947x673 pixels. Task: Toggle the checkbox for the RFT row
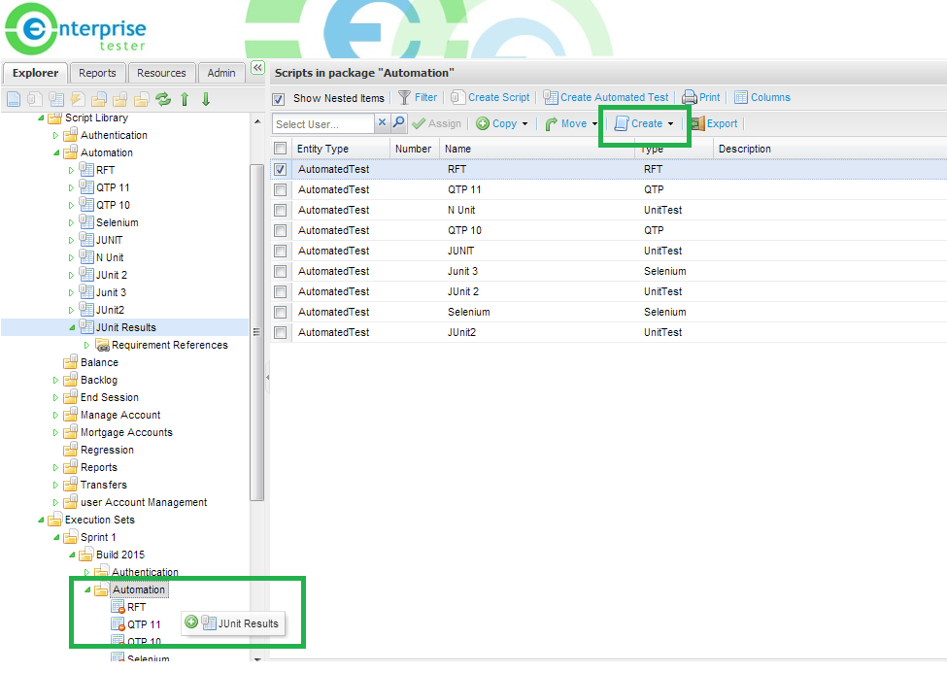tap(281, 169)
